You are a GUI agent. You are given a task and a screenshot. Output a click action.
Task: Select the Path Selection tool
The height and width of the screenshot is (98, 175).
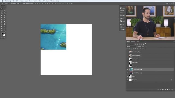point(2,26)
